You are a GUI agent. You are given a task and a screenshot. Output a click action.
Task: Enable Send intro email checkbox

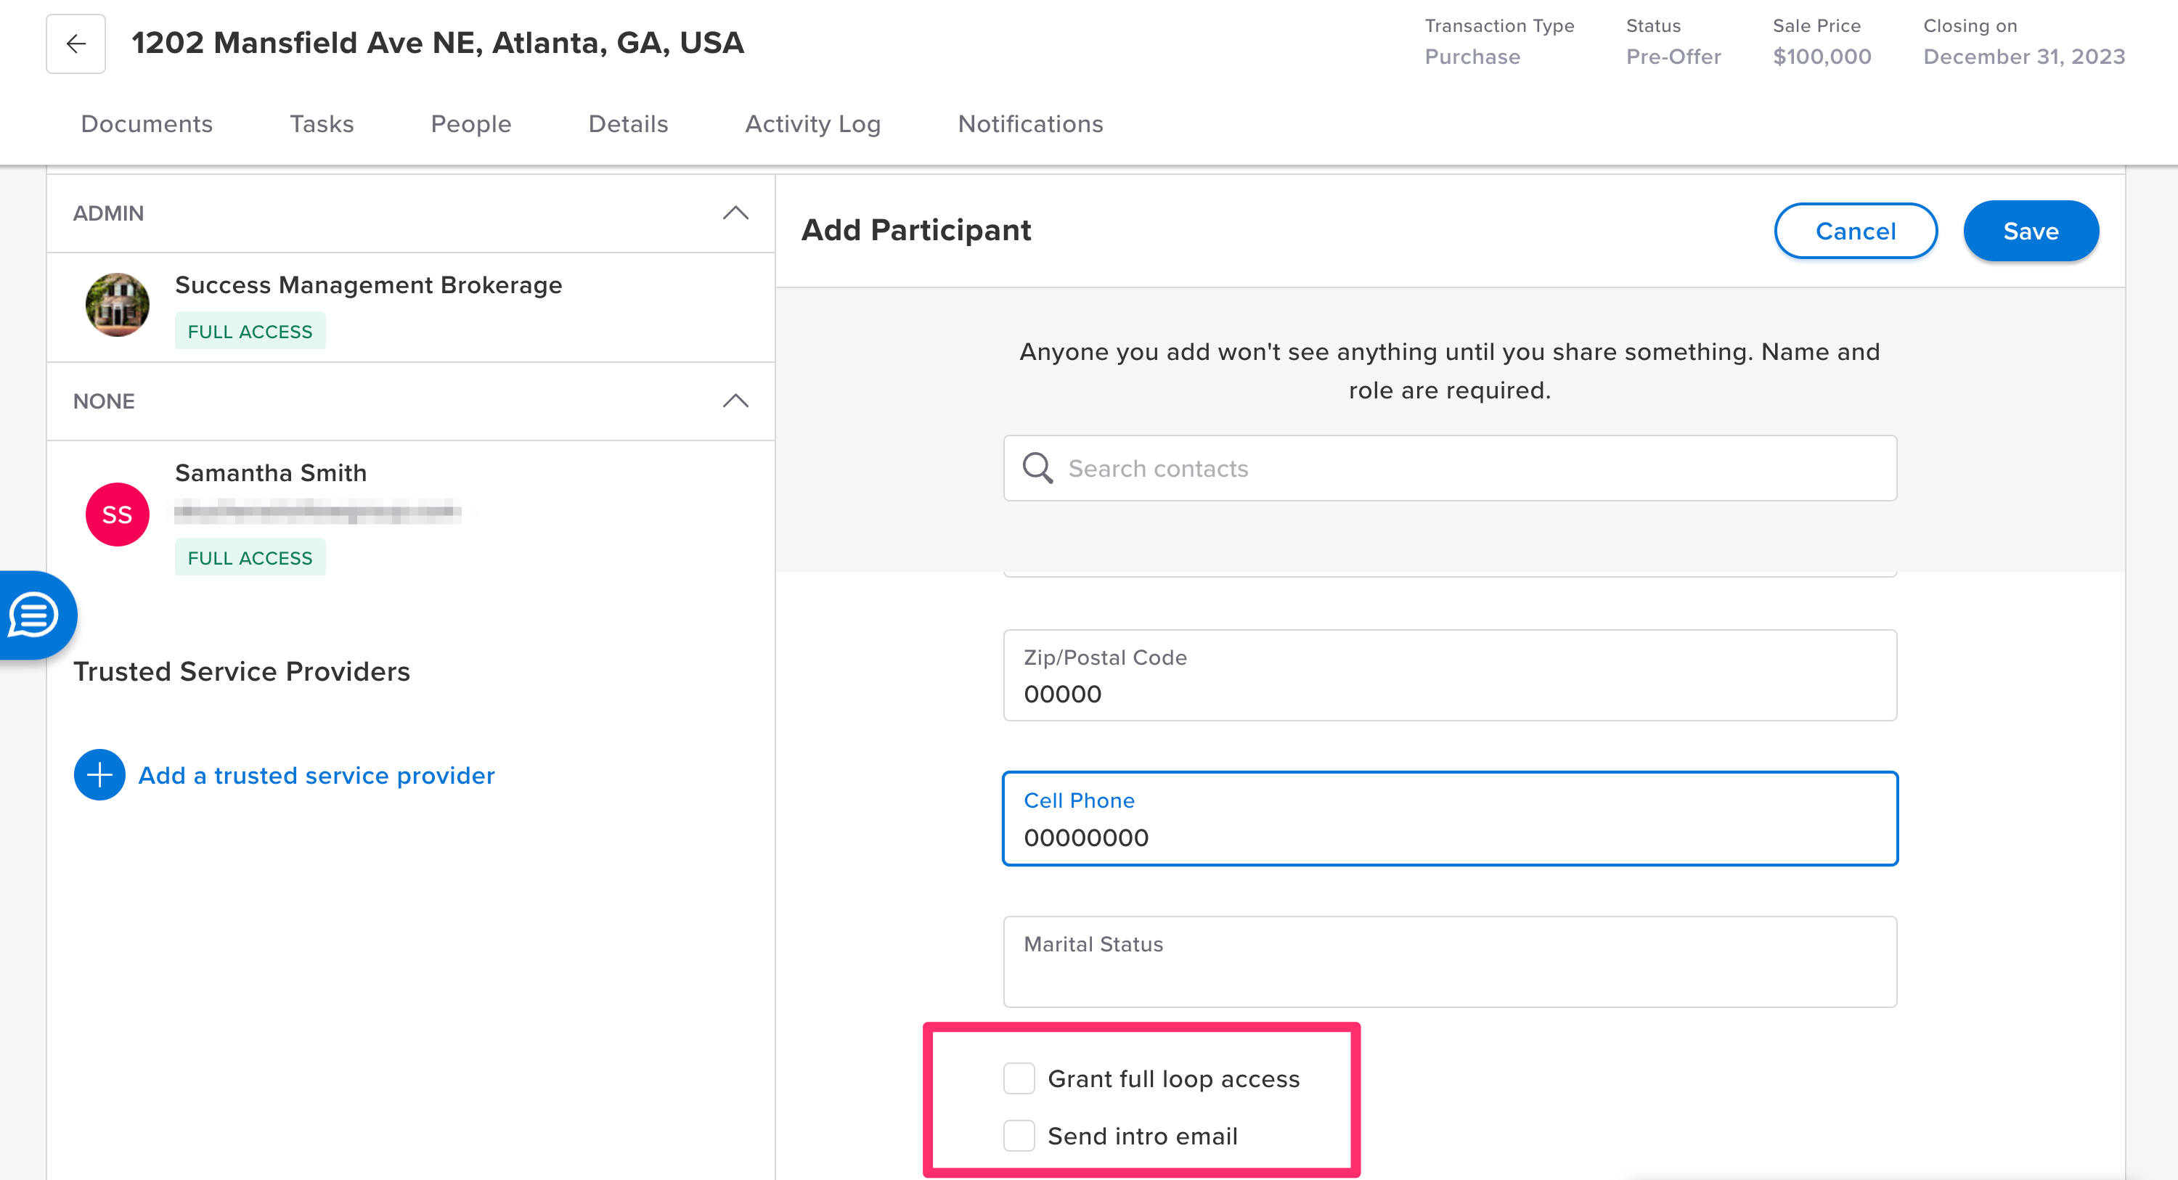(x=1019, y=1136)
